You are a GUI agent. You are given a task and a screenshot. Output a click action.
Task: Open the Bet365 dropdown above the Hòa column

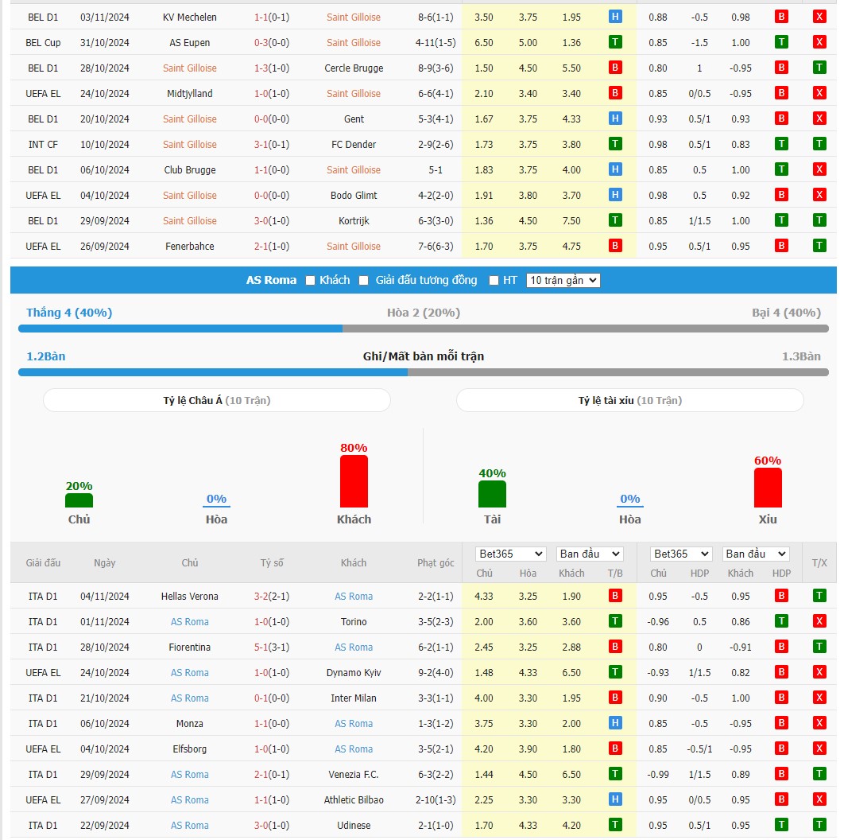coord(511,554)
